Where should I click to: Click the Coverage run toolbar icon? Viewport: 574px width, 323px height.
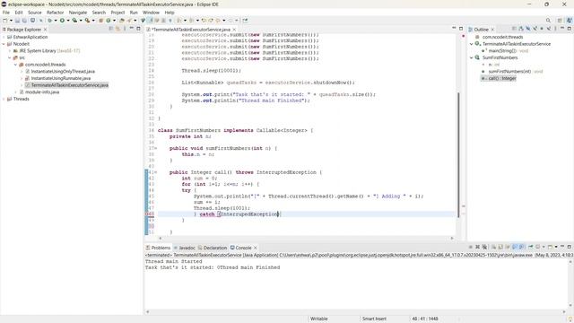point(74,21)
